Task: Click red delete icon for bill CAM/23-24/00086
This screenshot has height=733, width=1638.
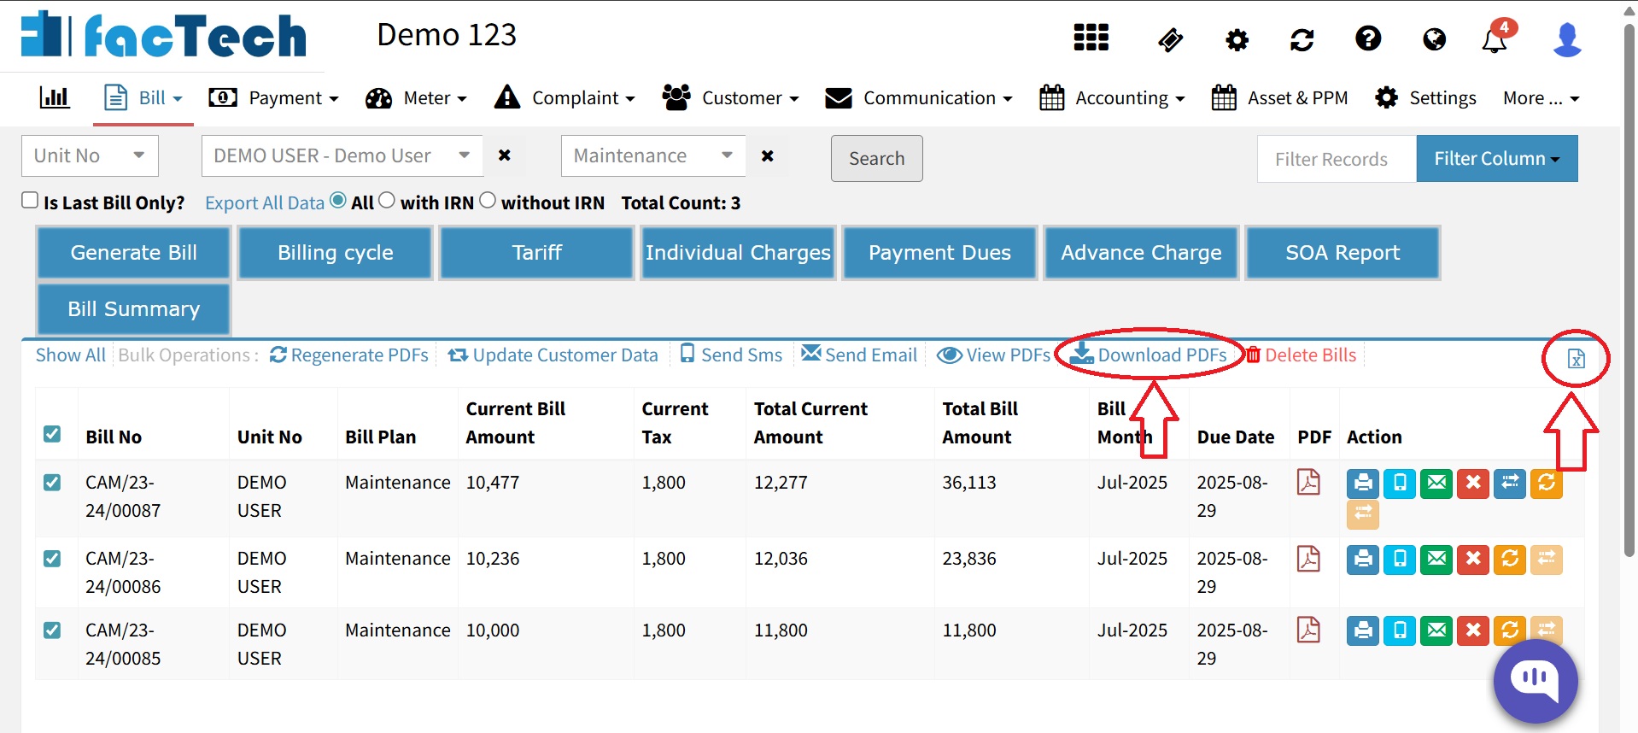Action: [1473, 560]
